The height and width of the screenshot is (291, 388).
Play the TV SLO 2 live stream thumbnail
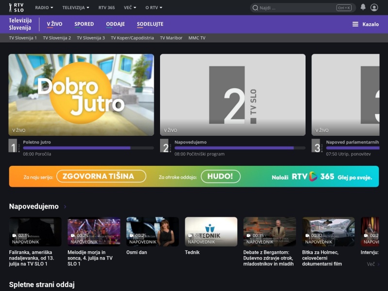pos(233,95)
